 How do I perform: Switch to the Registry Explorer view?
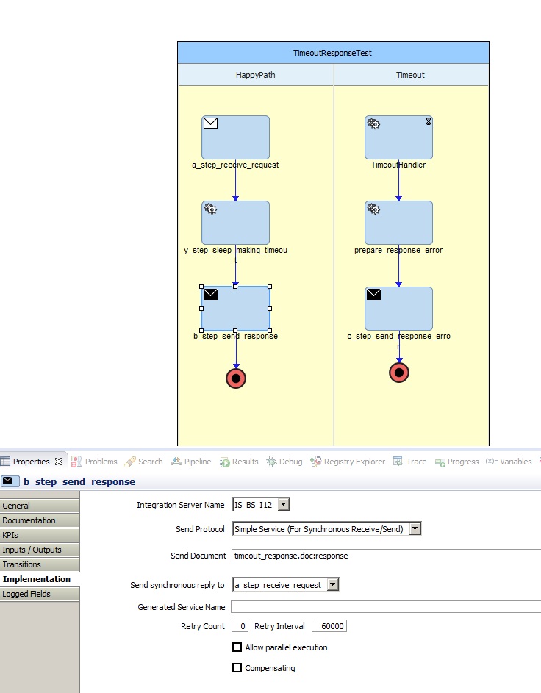point(348,462)
